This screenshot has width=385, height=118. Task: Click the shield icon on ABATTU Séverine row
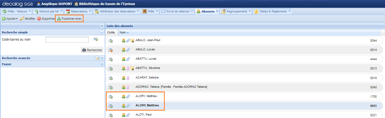pyautogui.click(x=132, y=68)
